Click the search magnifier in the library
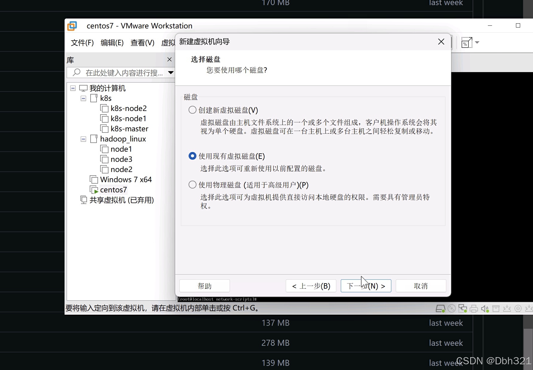The image size is (533, 370). click(77, 72)
